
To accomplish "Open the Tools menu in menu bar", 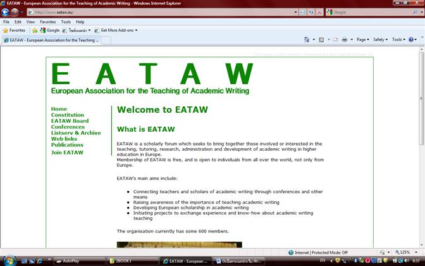I will 66,22.
